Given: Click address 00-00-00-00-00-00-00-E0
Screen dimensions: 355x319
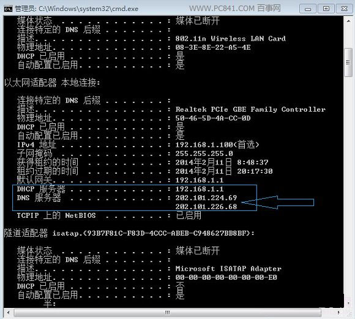Looking at the screenshot, I should (226, 277).
